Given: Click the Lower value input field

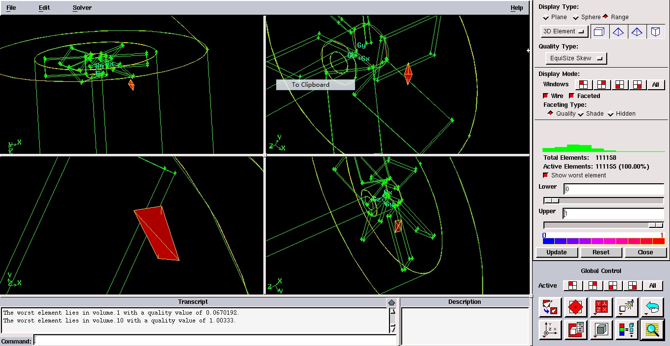Looking at the screenshot, I should (614, 189).
